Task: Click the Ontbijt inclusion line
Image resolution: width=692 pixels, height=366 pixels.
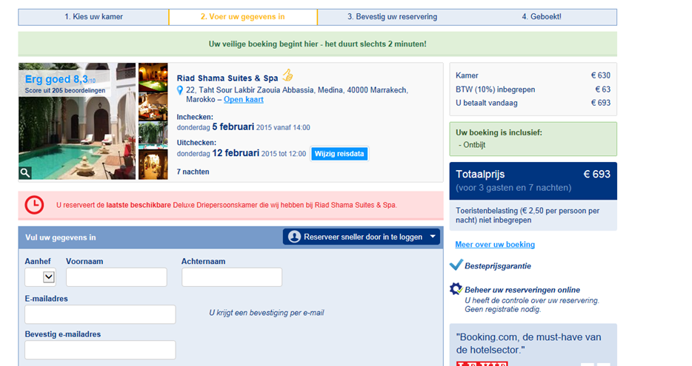Action: coord(472,145)
